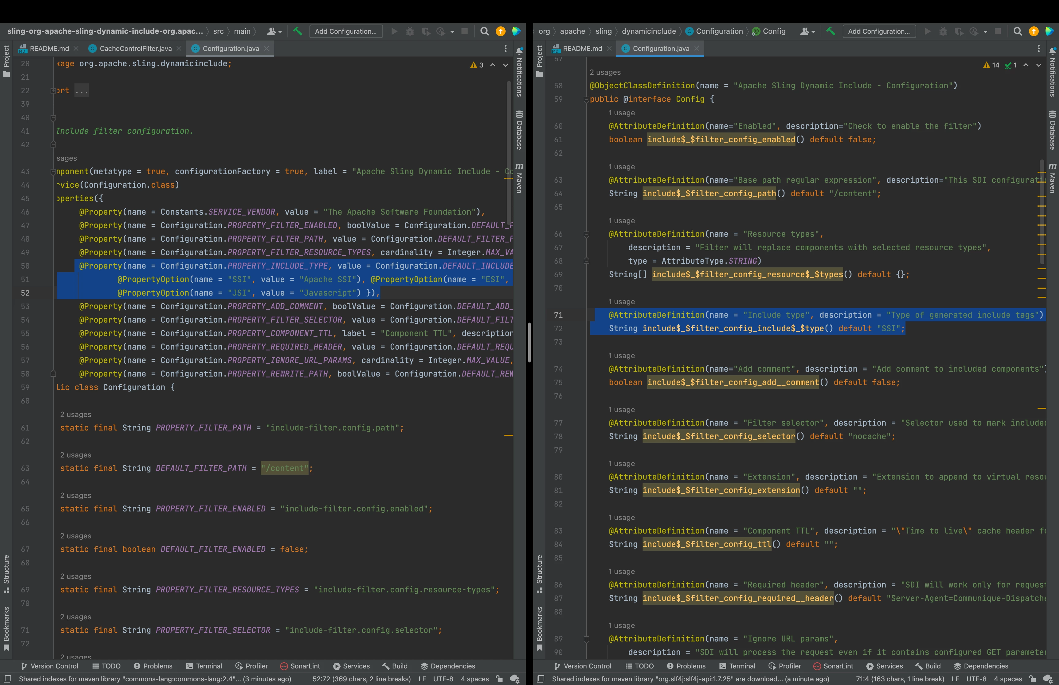The width and height of the screenshot is (1059, 685).
Task: Collapse Config interface fold marker at line 59
Action: pos(586,100)
